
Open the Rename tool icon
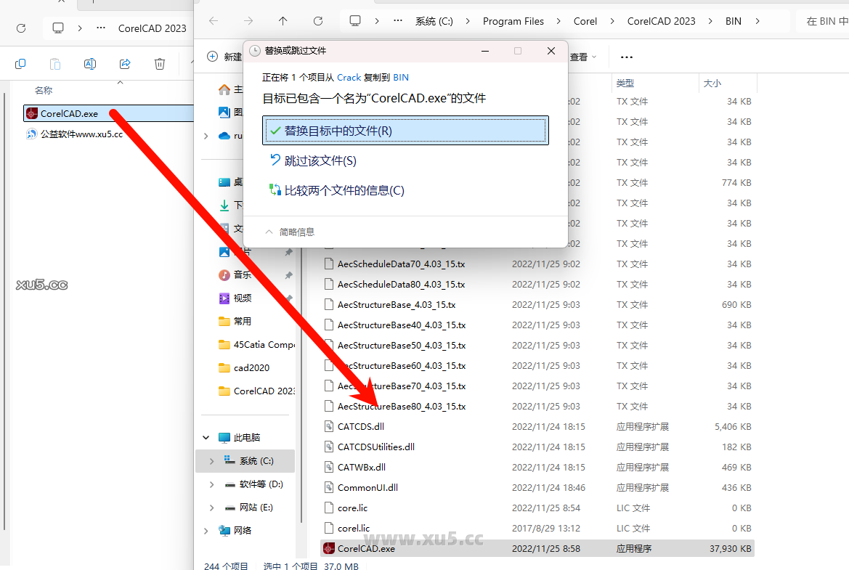click(x=89, y=64)
